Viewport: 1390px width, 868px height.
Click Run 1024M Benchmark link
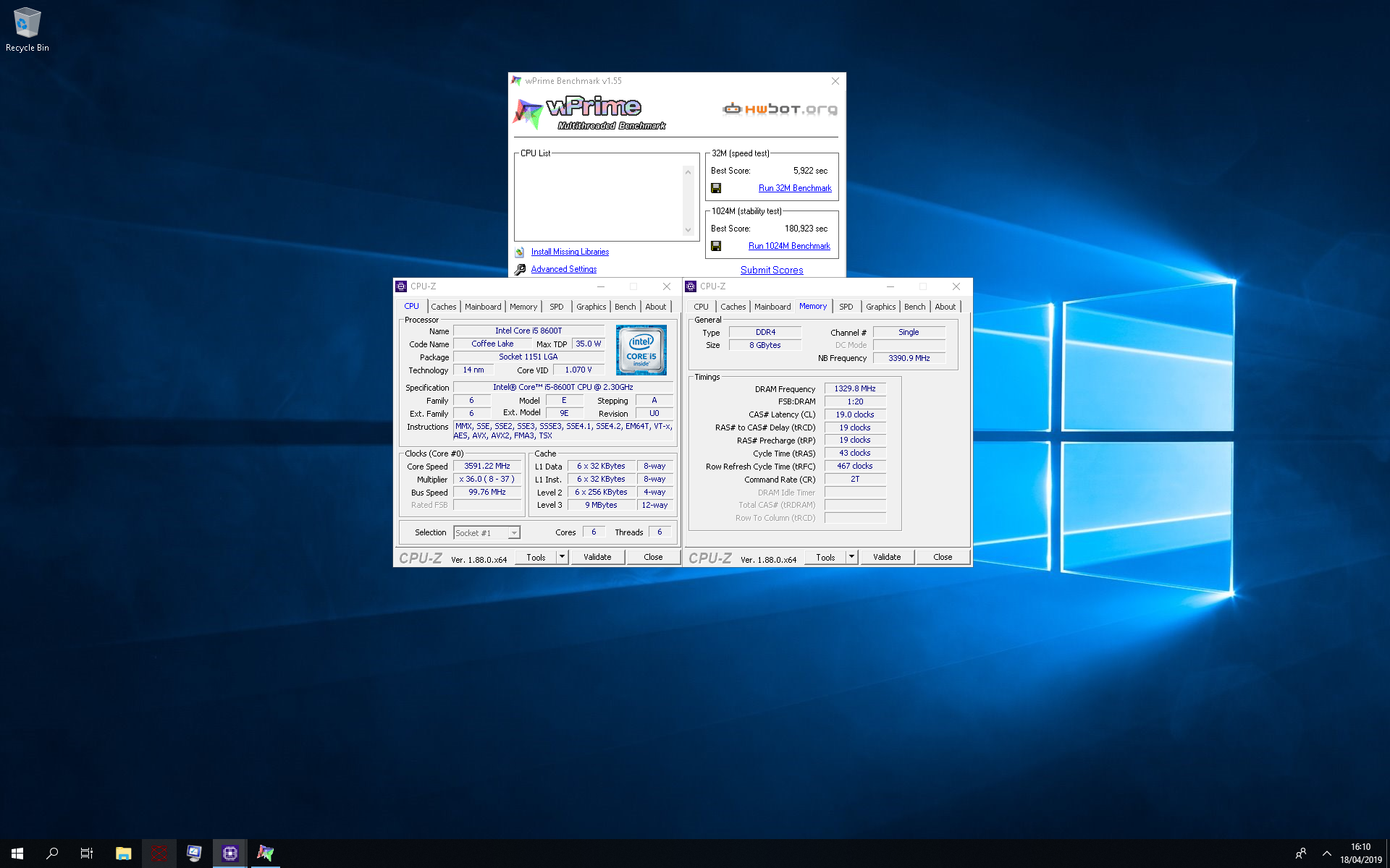point(789,246)
